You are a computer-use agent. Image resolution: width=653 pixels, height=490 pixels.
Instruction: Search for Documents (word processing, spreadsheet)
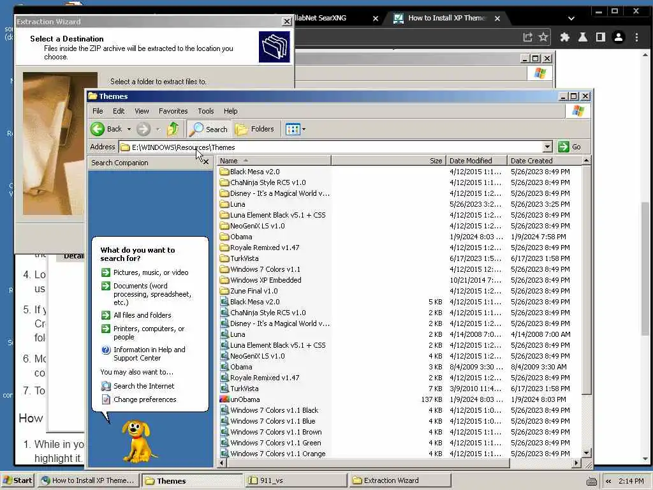[146, 293]
